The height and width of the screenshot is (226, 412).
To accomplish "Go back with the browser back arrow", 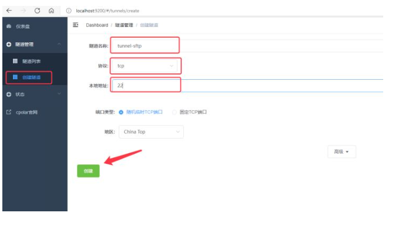I will [x=9, y=11].
